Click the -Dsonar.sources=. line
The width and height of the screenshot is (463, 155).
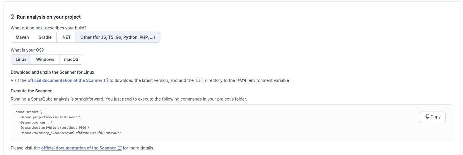click(x=36, y=122)
